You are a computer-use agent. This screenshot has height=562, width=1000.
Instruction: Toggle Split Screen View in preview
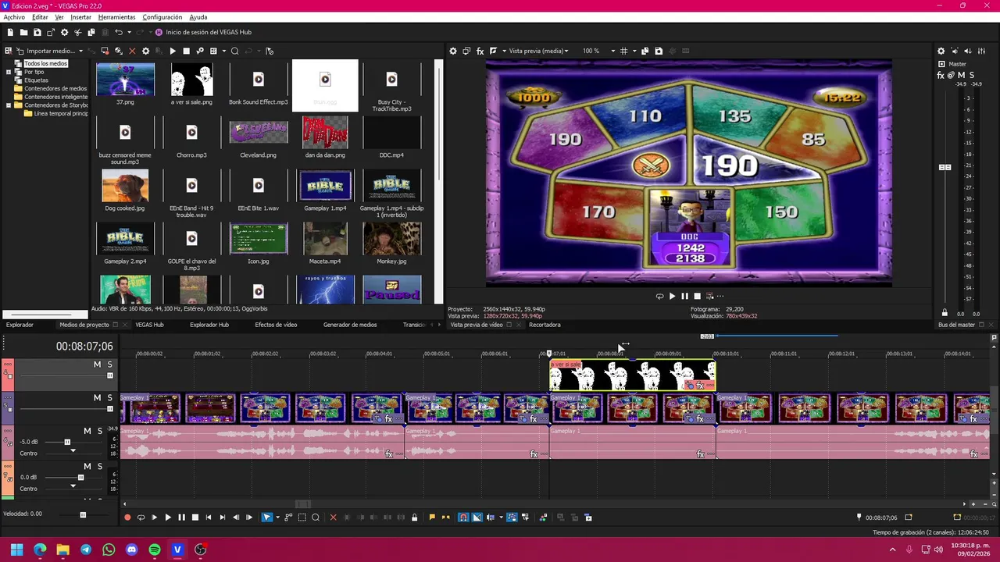click(x=494, y=51)
